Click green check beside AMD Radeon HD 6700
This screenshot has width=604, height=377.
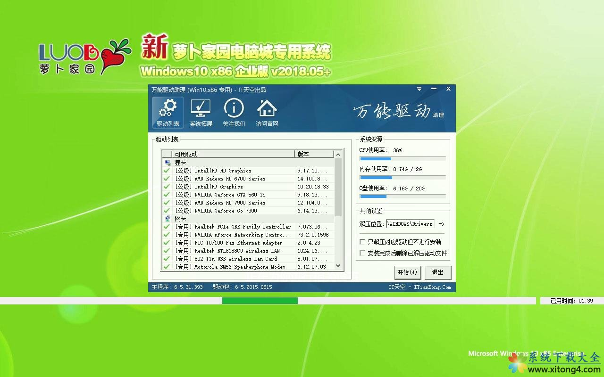pyautogui.click(x=167, y=178)
